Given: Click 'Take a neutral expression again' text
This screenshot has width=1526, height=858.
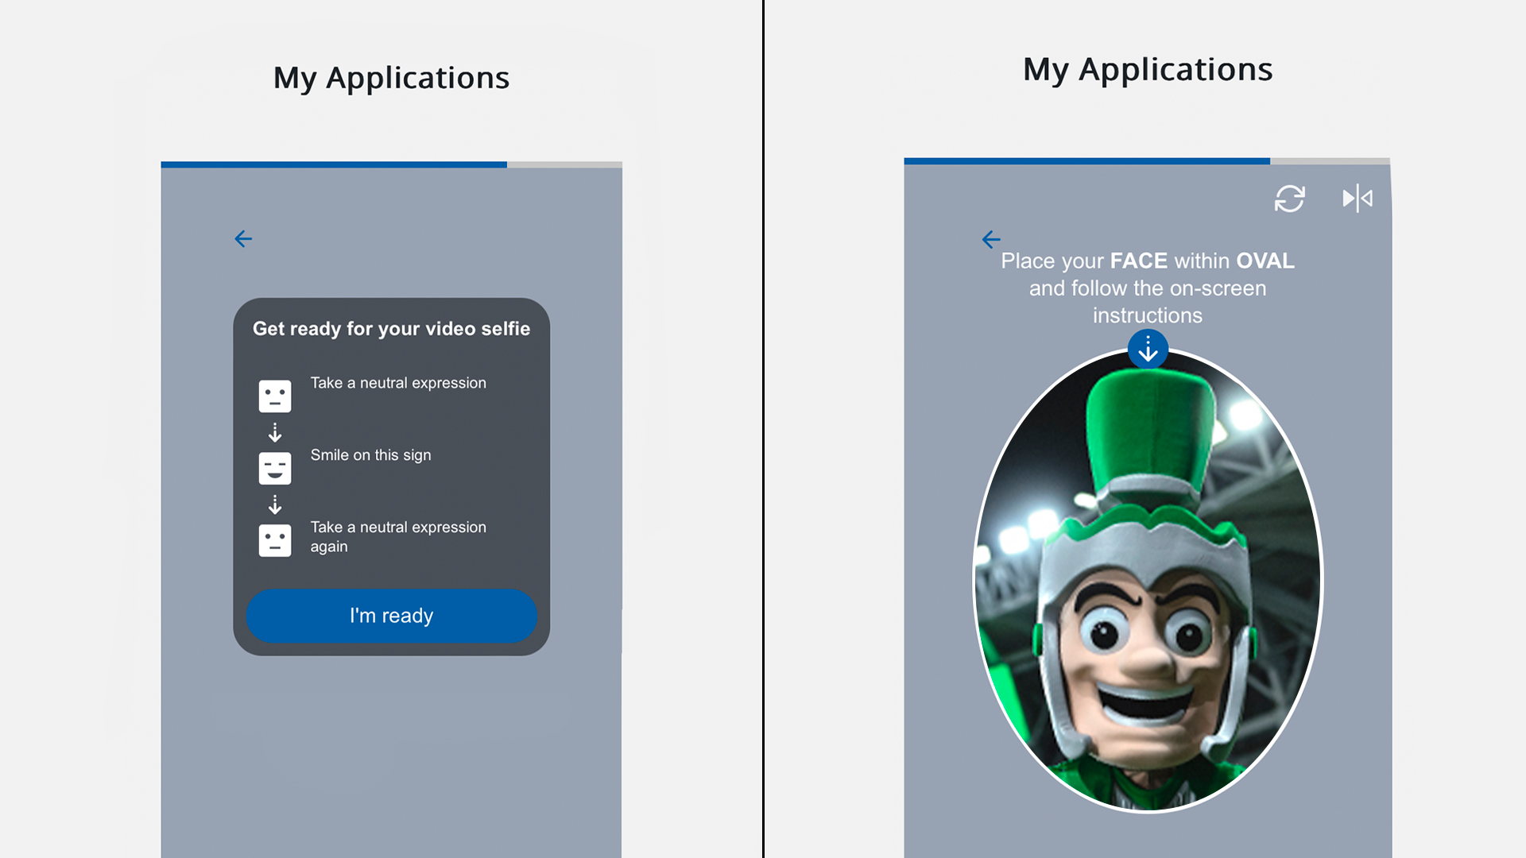Looking at the screenshot, I should pos(398,537).
